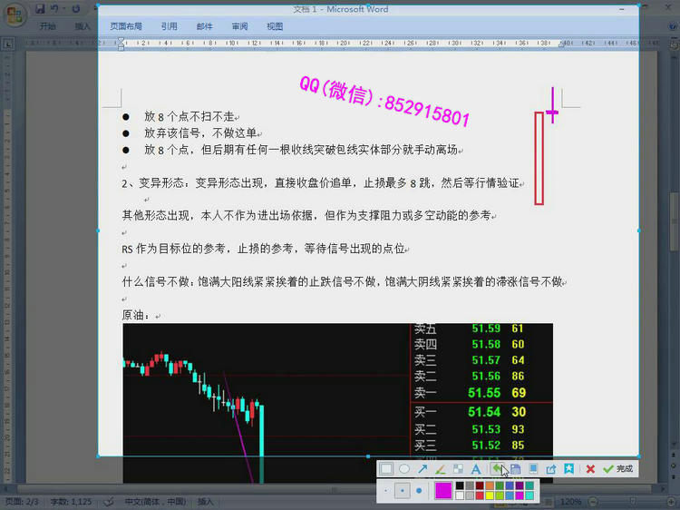Select the ellipse drawing tool

click(x=404, y=469)
